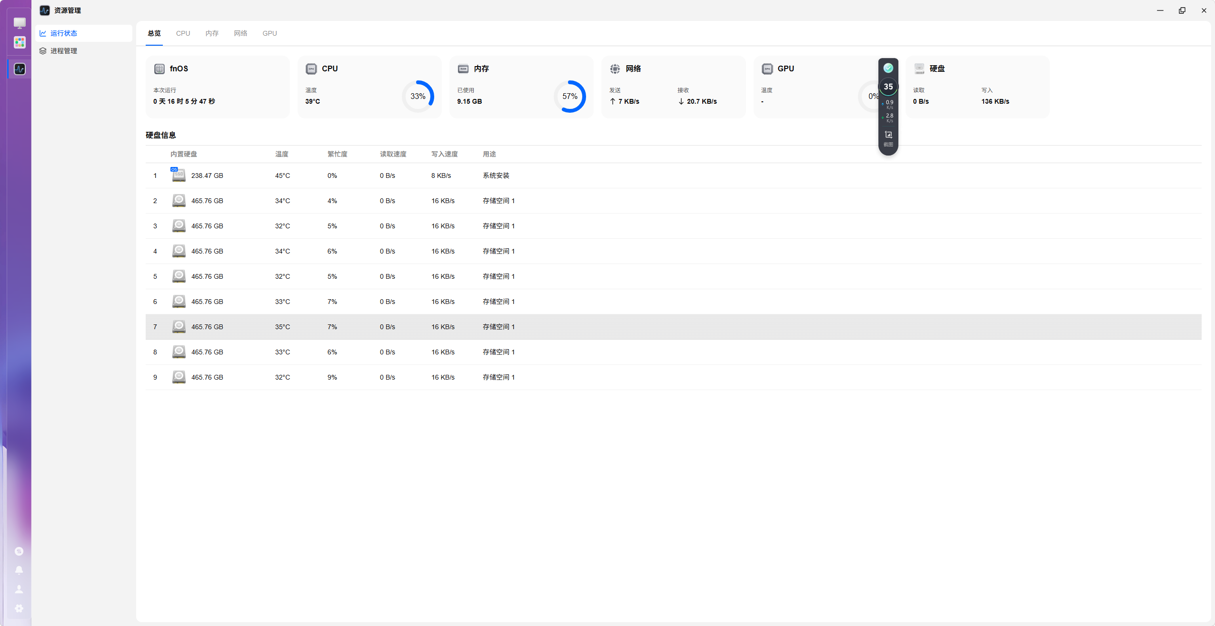Viewport: 1215px width, 626px height.
Task: Switch to the GPU tab
Action: 270,33
